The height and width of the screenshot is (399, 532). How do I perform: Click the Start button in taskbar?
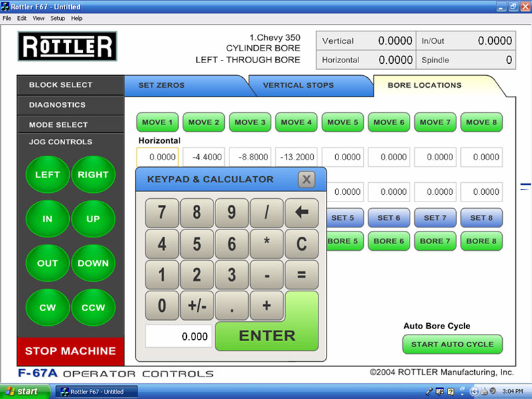point(22,391)
